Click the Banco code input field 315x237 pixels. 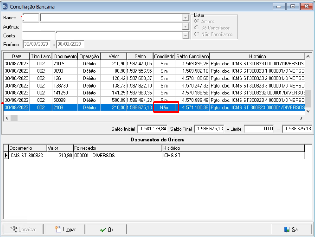click(x=31, y=18)
